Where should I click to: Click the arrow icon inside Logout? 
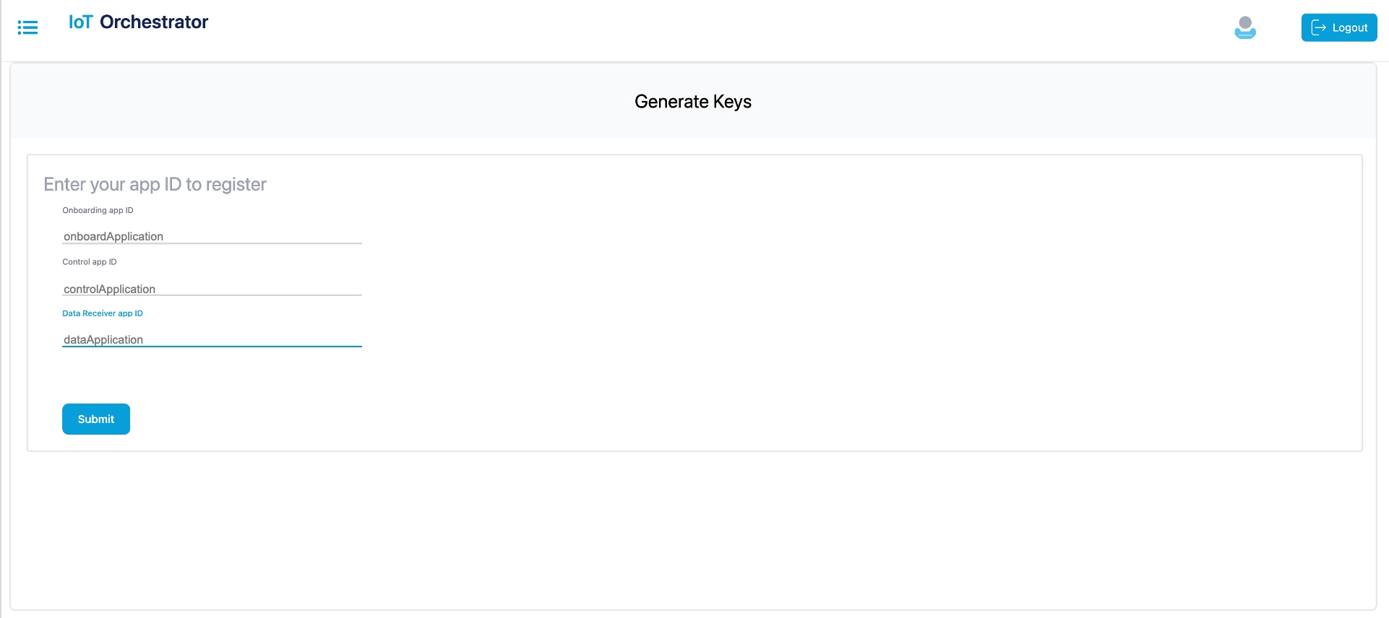pos(1318,27)
